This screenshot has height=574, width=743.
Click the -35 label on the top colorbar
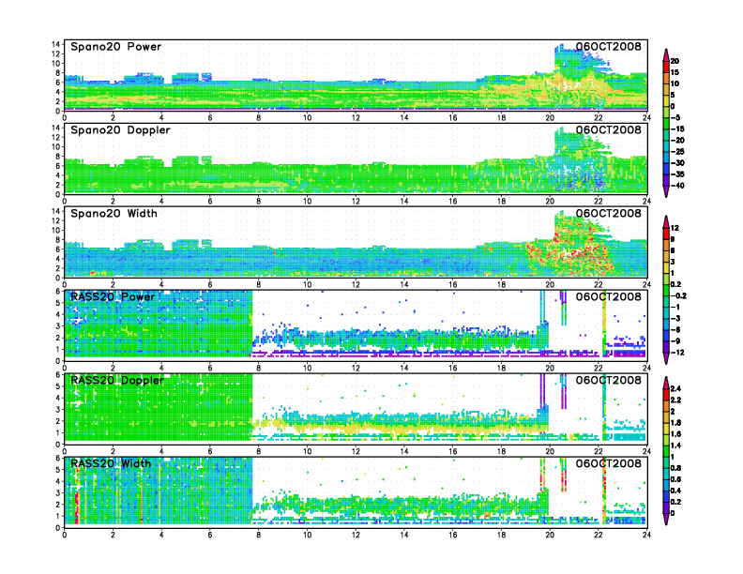click(677, 174)
